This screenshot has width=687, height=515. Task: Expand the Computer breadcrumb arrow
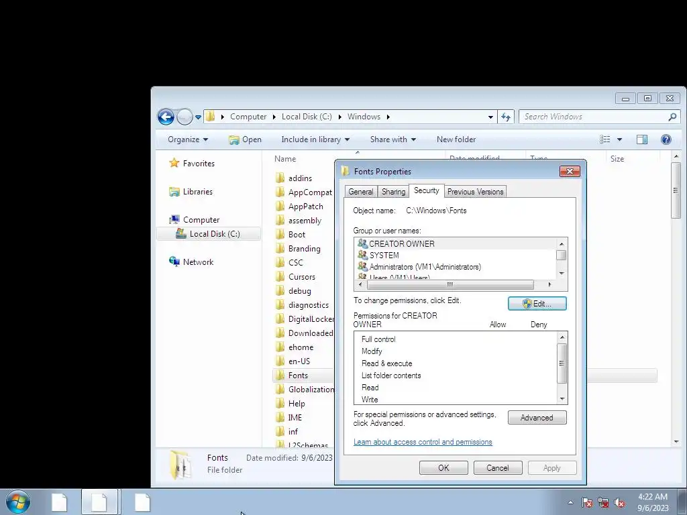click(x=274, y=117)
